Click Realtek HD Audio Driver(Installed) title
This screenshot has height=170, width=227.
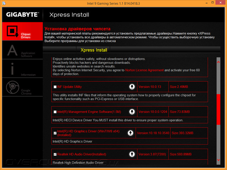[82, 154]
